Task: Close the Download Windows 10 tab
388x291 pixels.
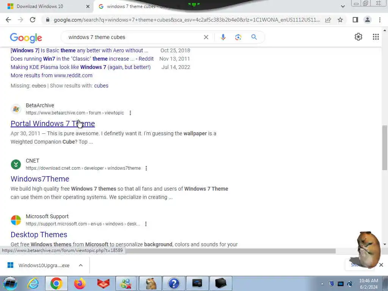Action: click(88, 6)
